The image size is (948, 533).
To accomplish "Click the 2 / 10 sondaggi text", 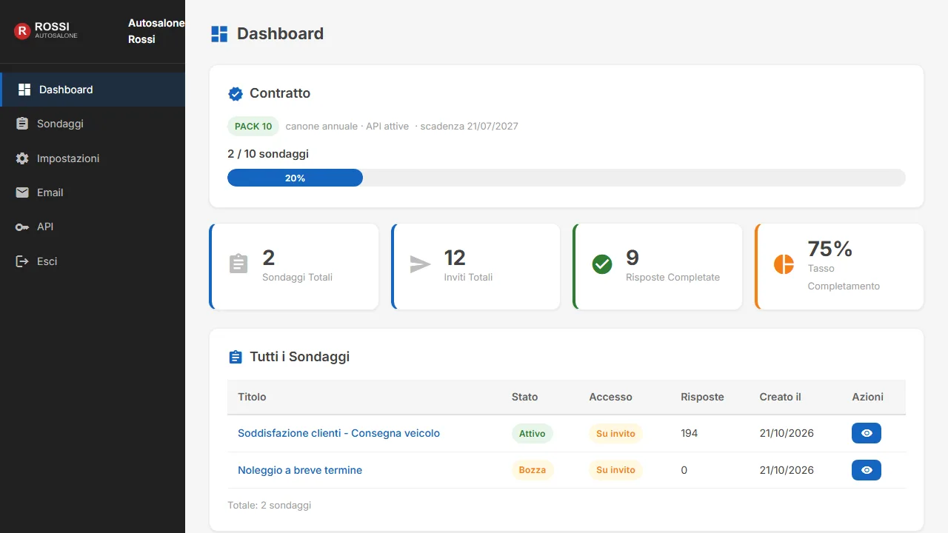I will (268, 154).
